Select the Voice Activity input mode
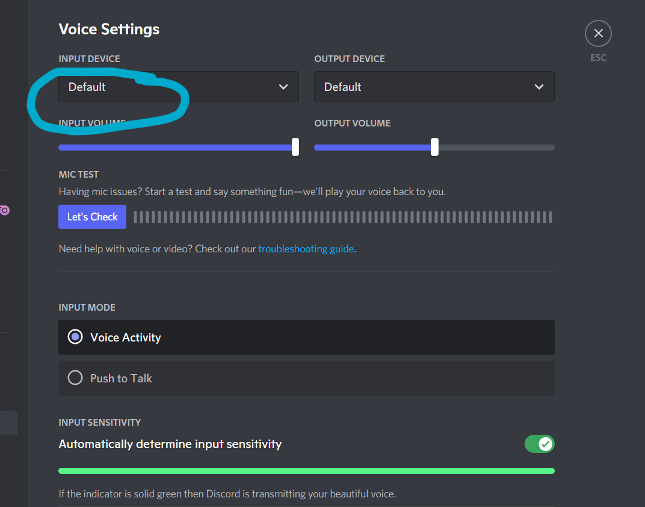645x507 pixels. tap(306, 337)
